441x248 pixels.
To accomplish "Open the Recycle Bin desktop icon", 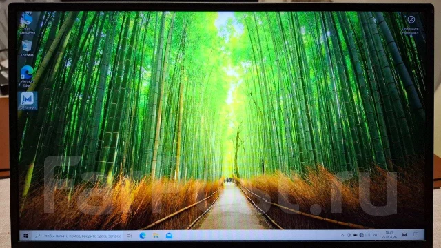I will click(27, 48).
